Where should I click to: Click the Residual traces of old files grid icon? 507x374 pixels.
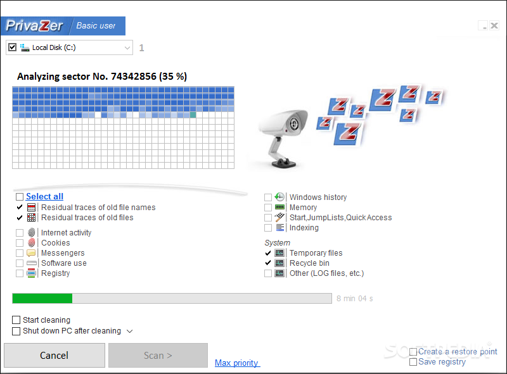pyautogui.click(x=31, y=217)
